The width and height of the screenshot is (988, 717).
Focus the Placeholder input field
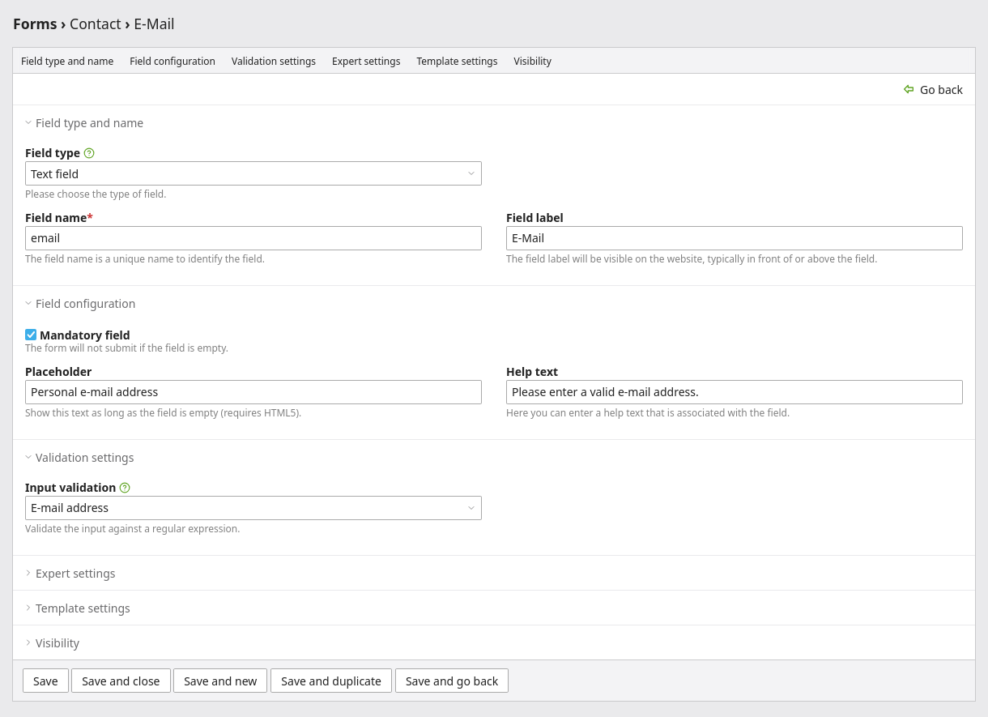click(x=253, y=392)
